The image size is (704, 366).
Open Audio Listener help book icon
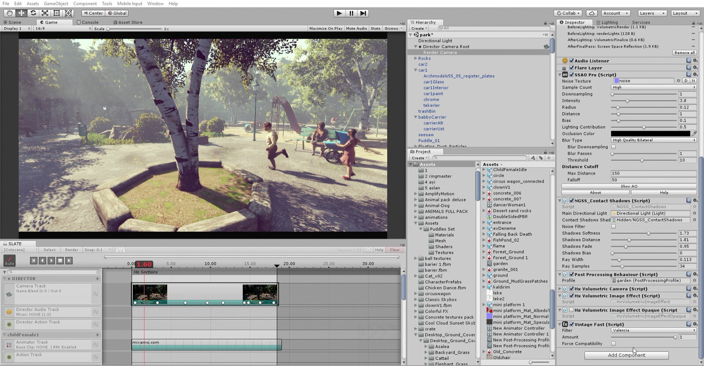point(689,61)
